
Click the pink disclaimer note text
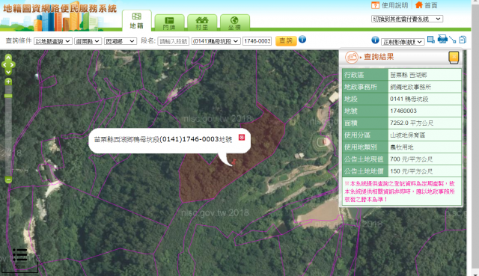[400, 191]
